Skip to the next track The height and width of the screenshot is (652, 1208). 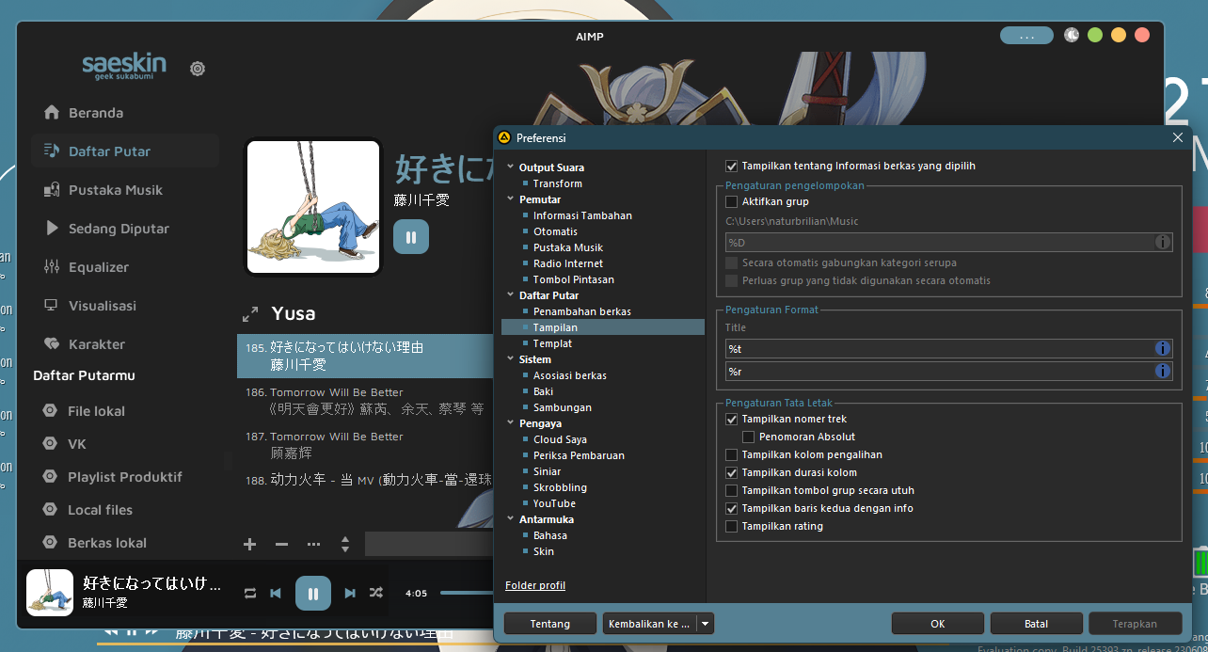pyautogui.click(x=350, y=593)
